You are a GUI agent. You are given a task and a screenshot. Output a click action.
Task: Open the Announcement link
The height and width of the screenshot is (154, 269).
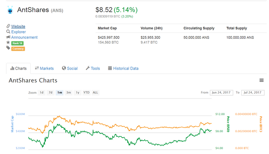(x=24, y=37)
